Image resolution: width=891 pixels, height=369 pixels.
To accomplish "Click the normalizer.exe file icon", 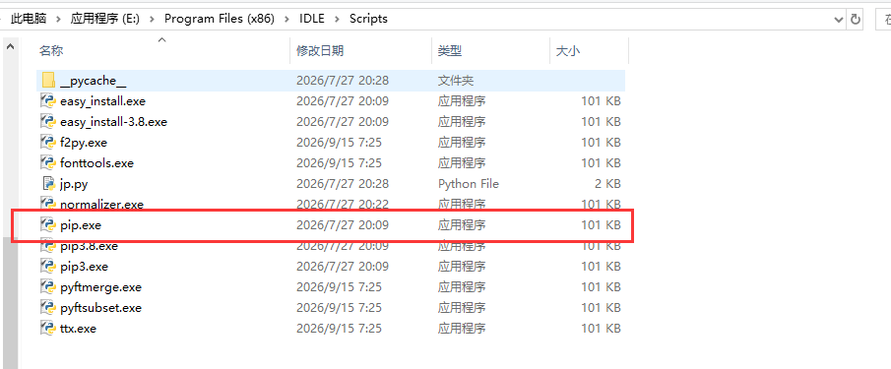I will 47,205.
